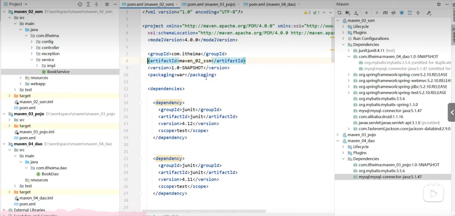This screenshot has height=216, width=455.
Task: Open Maven Settings wrench icon
Action: coord(429,12)
